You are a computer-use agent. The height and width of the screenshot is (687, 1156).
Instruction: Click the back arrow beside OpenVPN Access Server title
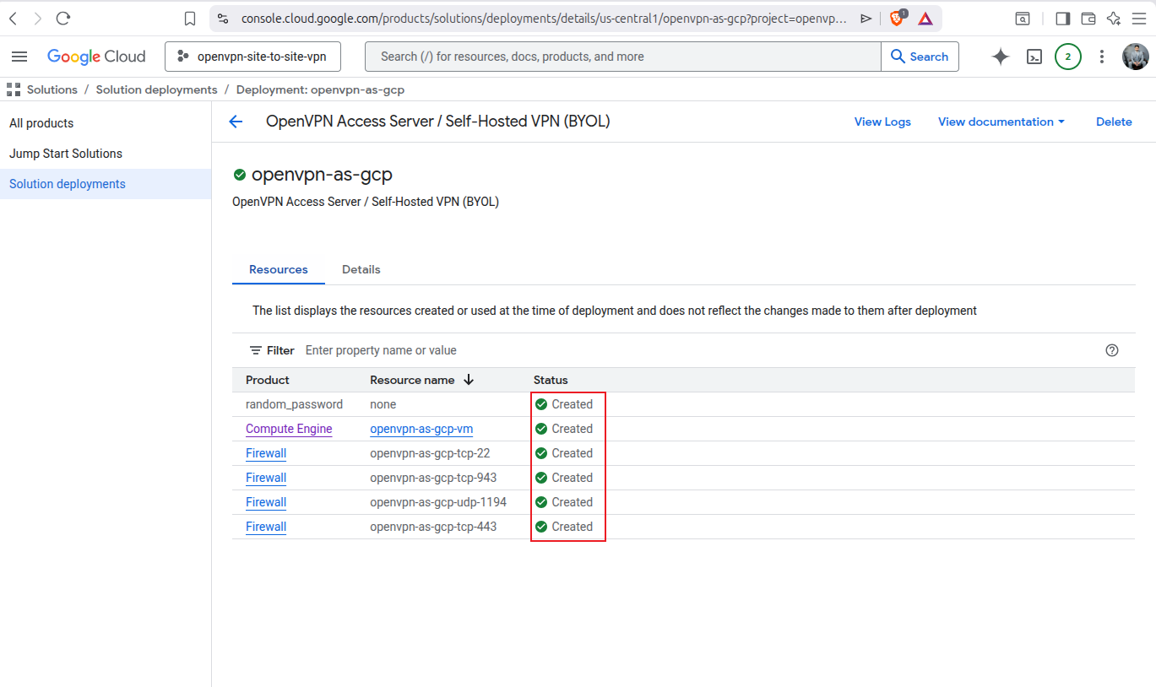pos(236,122)
